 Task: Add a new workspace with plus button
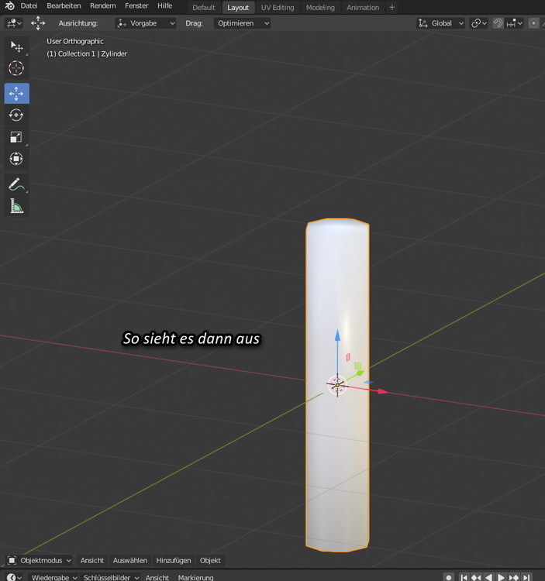click(392, 8)
